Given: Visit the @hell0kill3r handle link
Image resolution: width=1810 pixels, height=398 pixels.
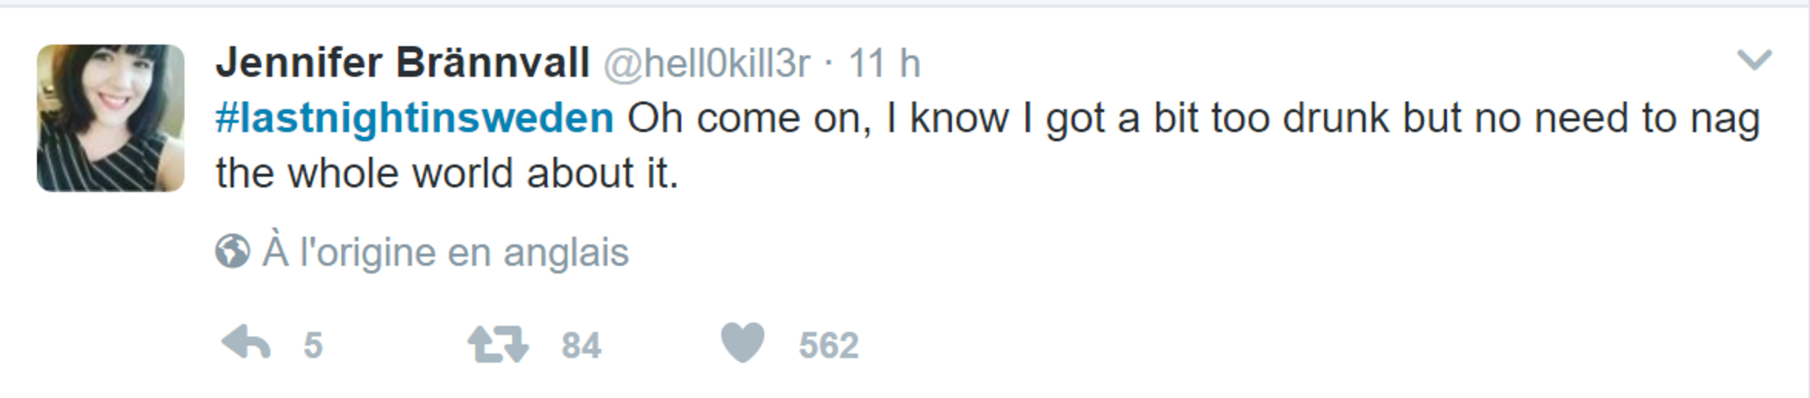Looking at the screenshot, I should (x=707, y=63).
